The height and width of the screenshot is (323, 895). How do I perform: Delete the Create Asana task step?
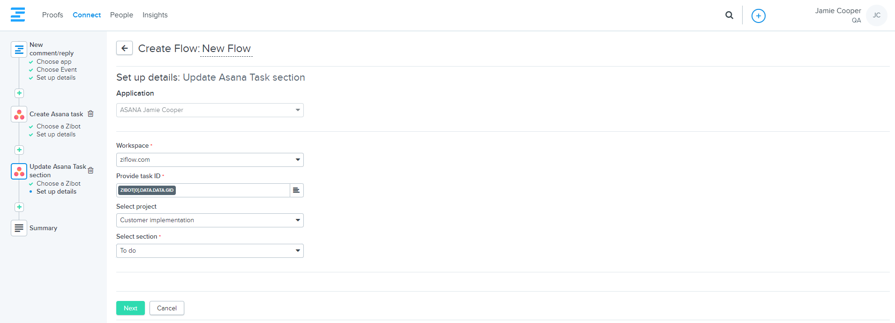pos(91,114)
